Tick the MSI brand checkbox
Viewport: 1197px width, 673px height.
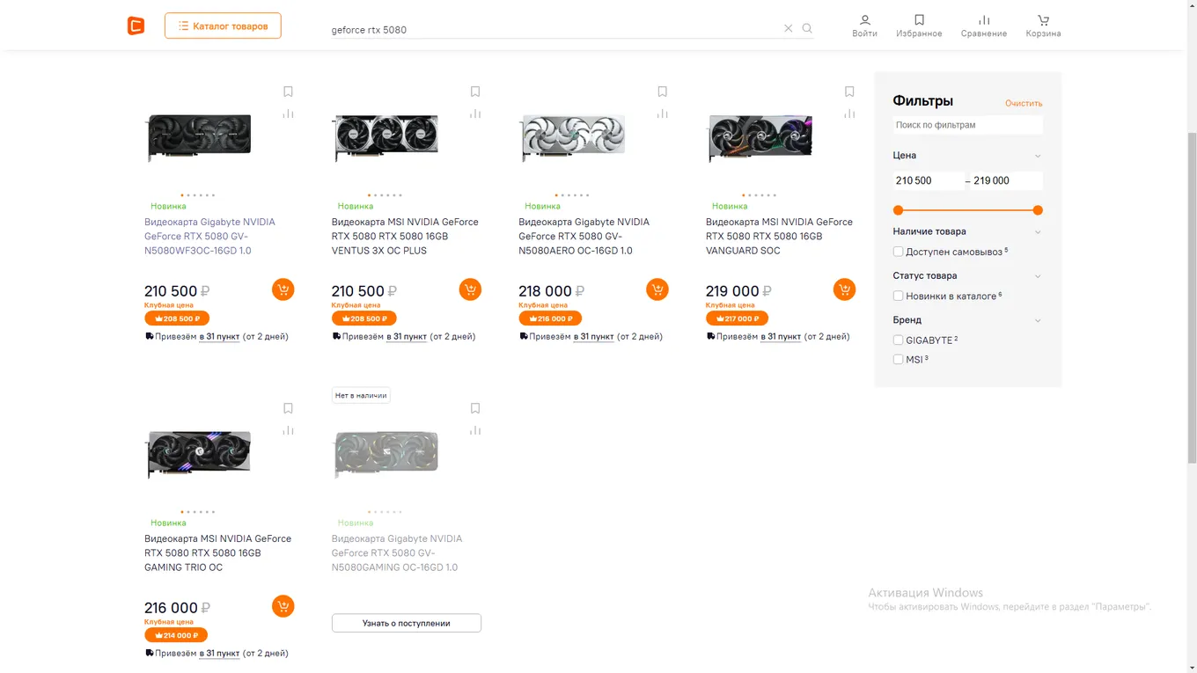click(x=898, y=360)
